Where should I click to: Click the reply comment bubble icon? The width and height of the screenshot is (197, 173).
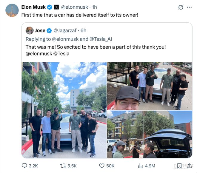point(24,166)
